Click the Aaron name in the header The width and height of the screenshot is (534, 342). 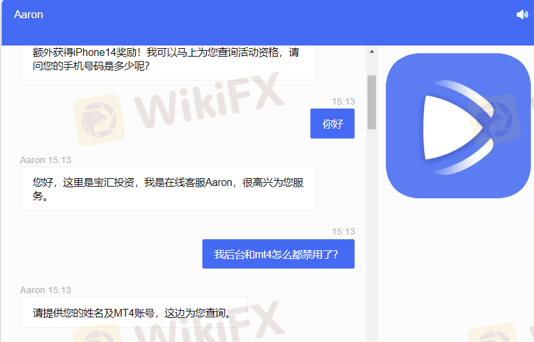pyautogui.click(x=29, y=15)
